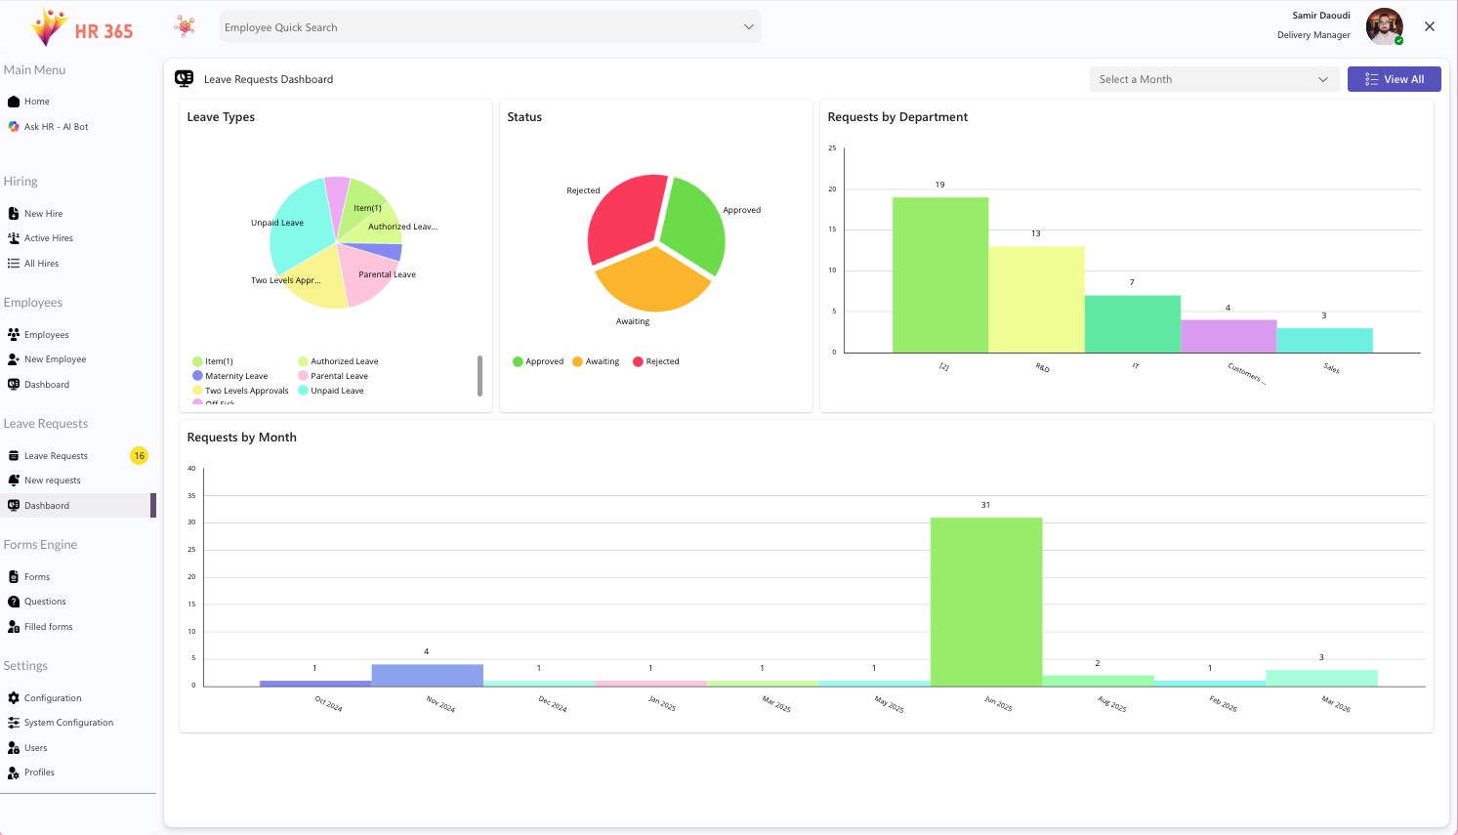Click the Questions help icon
Viewport: 1458px width, 835px height.
14,602
